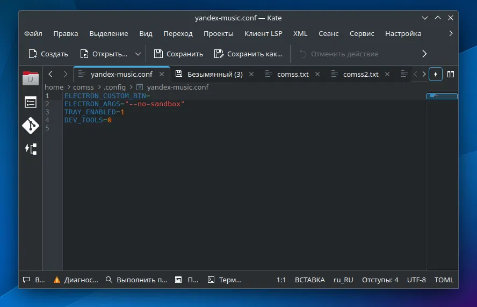The image size is (477, 307).
Task: Click the minimap scrollbar preview
Action: click(442, 97)
